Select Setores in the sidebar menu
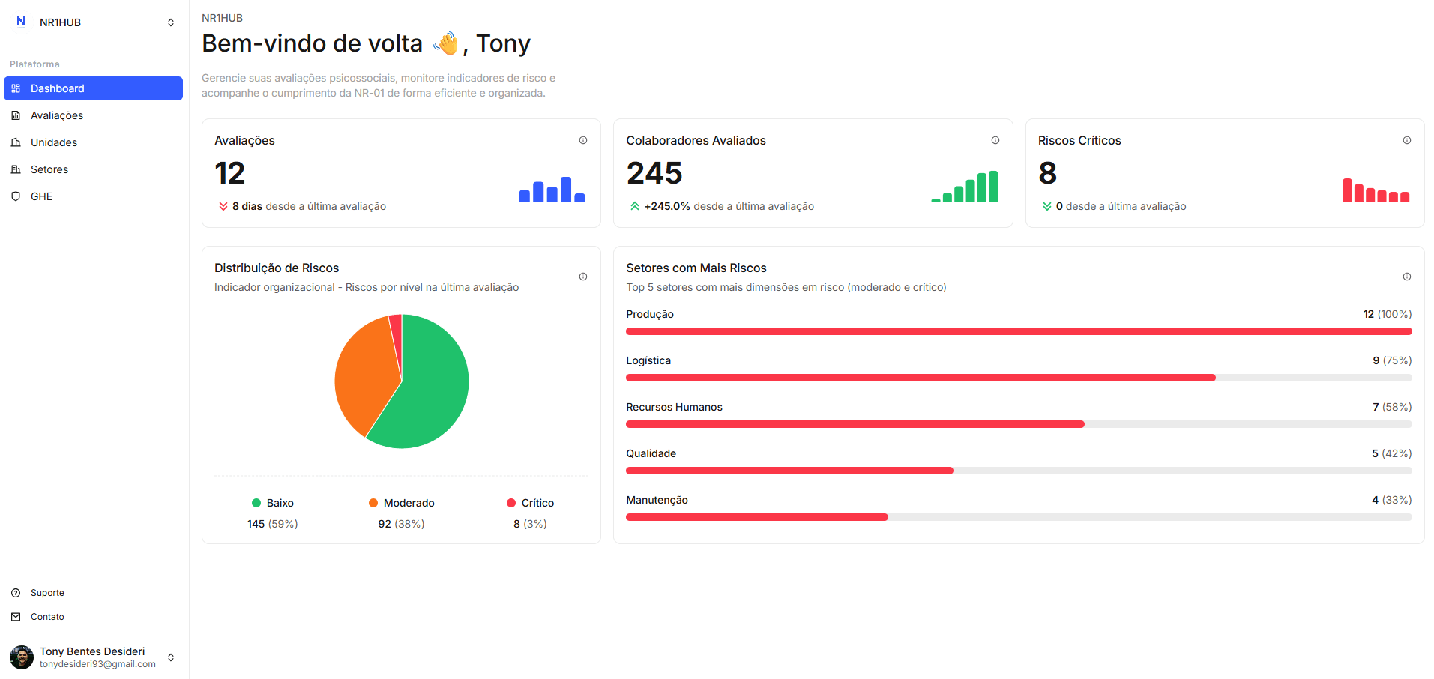Viewport: 1434px width, 679px height. tap(49, 169)
